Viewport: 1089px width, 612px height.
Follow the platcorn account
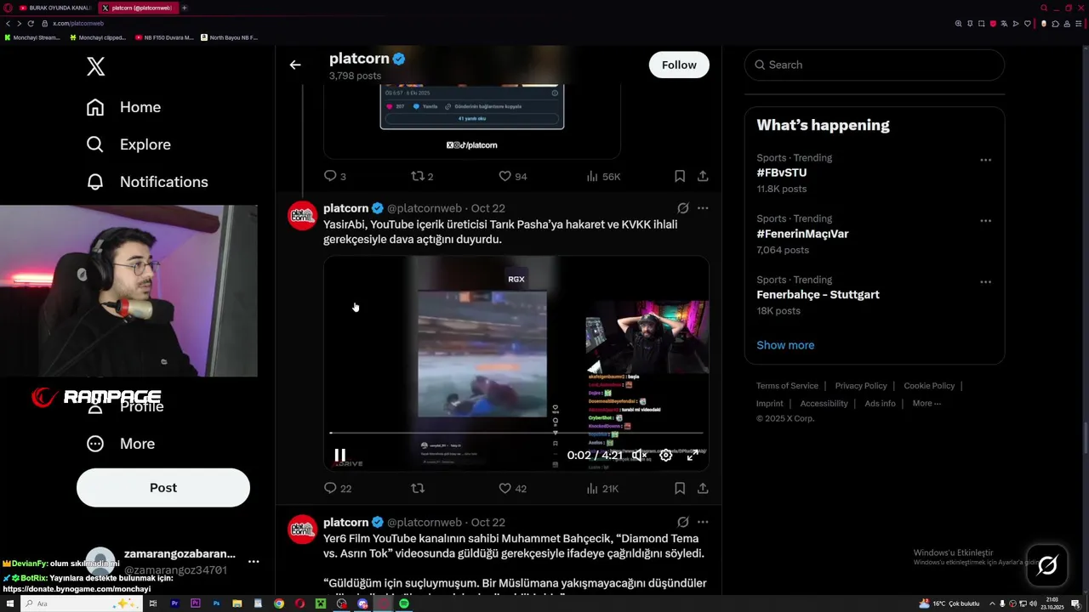pos(679,65)
